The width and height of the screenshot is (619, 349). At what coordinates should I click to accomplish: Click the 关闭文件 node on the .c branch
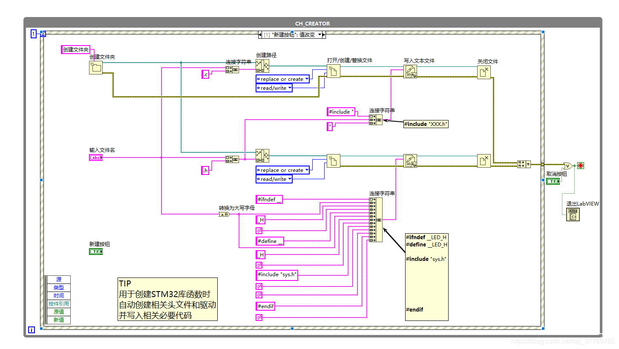484,72
